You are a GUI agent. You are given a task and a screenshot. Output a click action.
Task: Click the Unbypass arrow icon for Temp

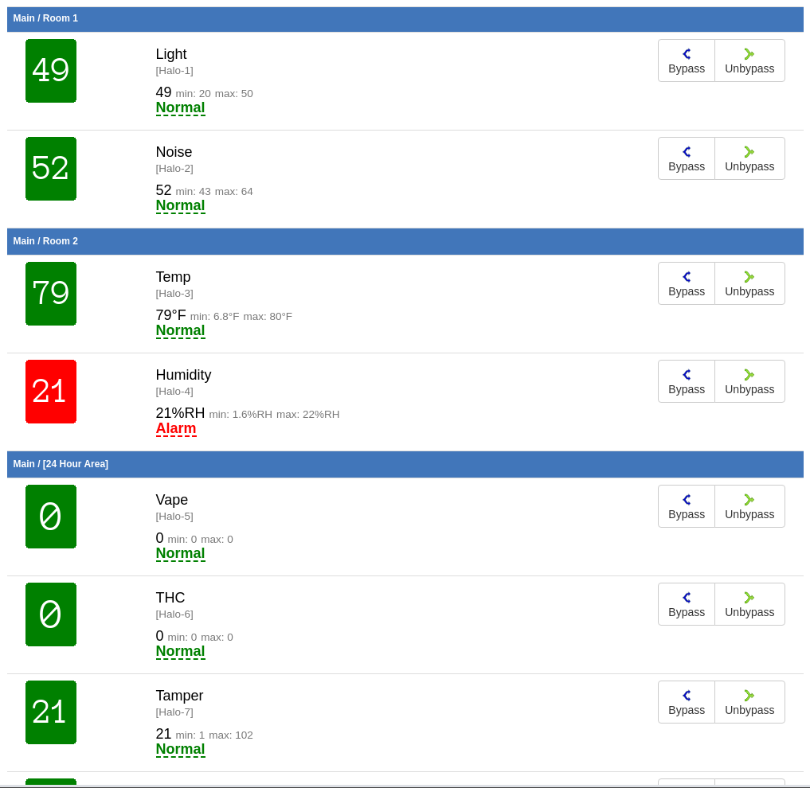[x=749, y=277]
